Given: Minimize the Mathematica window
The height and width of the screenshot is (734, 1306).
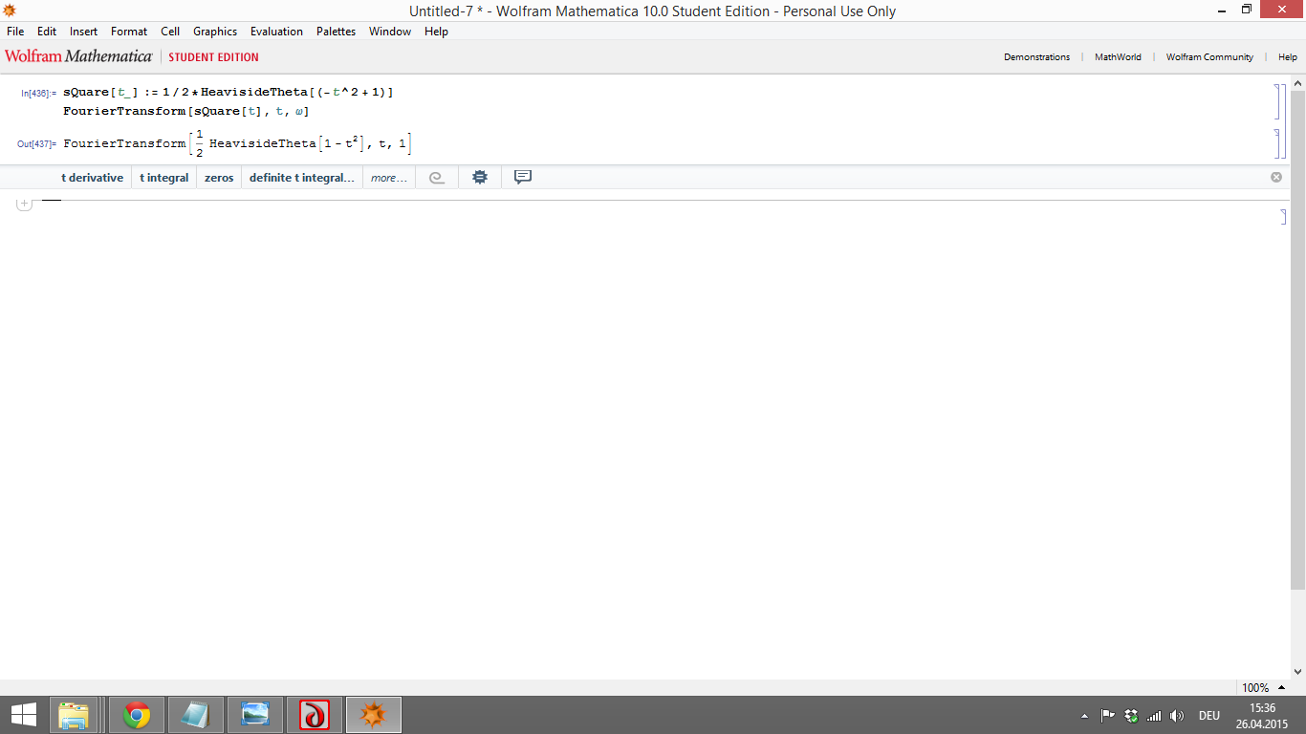Looking at the screenshot, I should click(x=1223, y=10).
